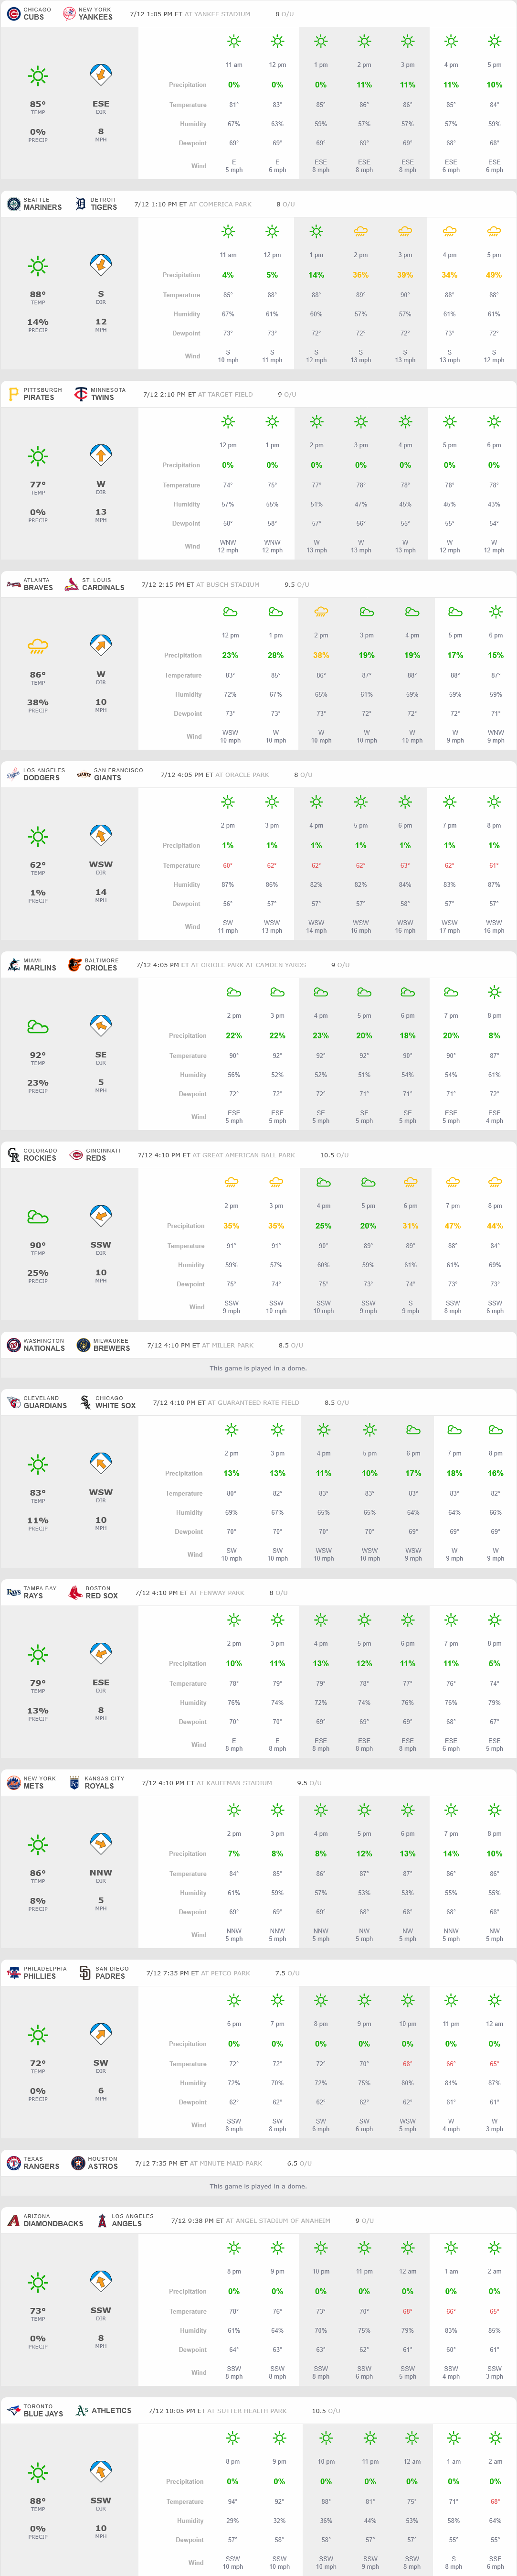Click the Colorado Rockies logo
Viewport: 517px width, 2576px height.
coord(13,1154)
